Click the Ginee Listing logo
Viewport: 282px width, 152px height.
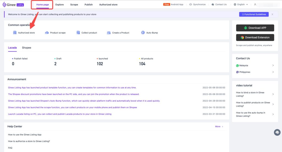coord(13,5)
